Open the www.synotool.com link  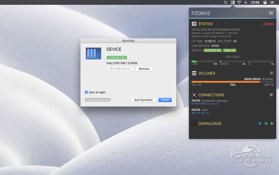point(98,100)
